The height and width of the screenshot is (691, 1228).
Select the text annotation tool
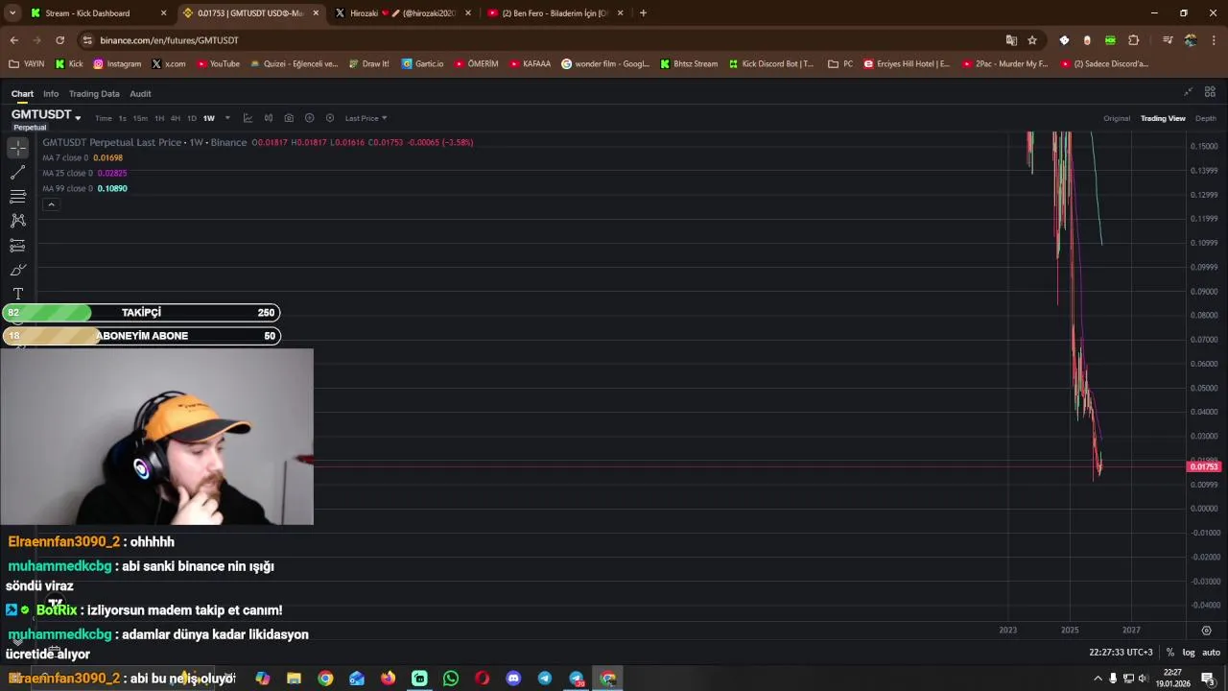point(17,294)
